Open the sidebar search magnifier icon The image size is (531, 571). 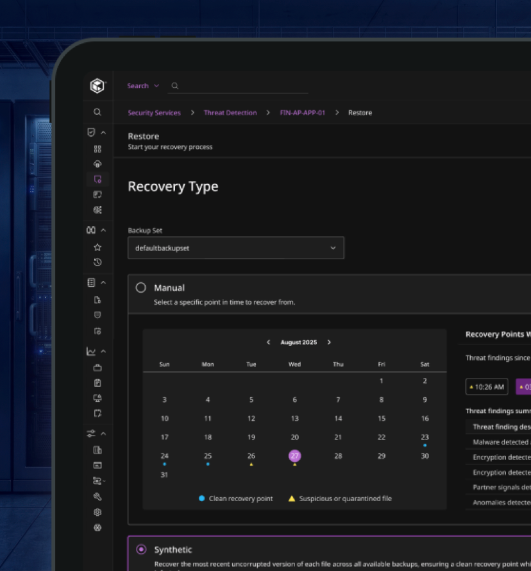click(97, 112)
